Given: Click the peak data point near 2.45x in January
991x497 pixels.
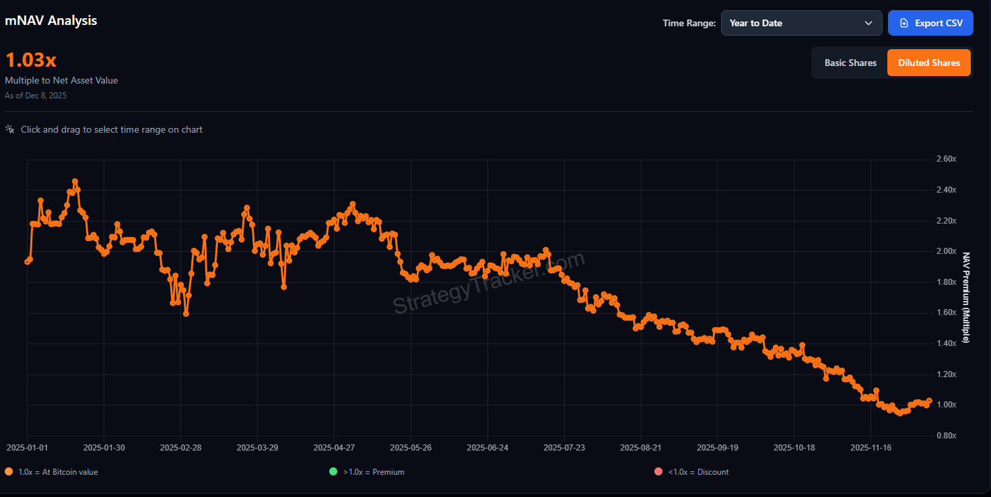Looking at the screenshot, I should tap(75, 181).
